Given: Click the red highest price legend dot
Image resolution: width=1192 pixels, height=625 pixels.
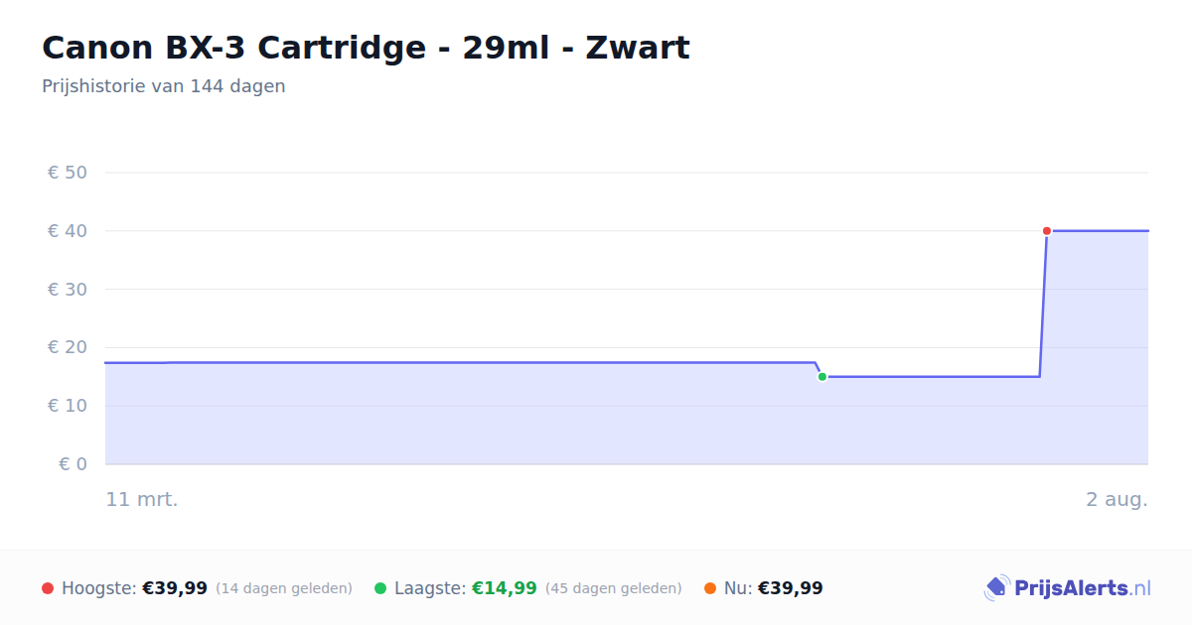Looking at the screenshot, I should [48, 588].
